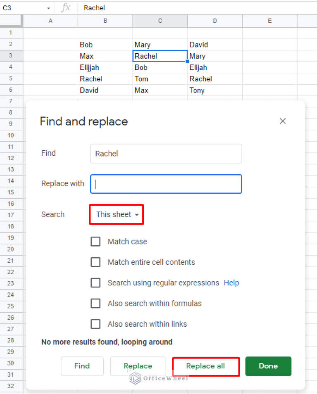Expand the 'This sheet' search scope dropdown
317x394 pixels.
[117, 214]
